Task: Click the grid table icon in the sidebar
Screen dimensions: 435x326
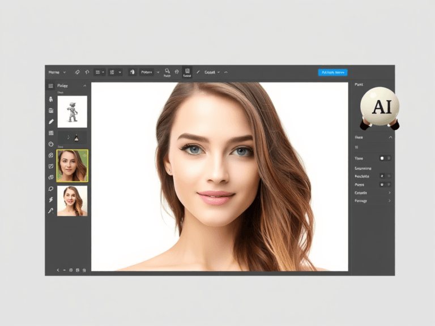Action: [51, 133]
